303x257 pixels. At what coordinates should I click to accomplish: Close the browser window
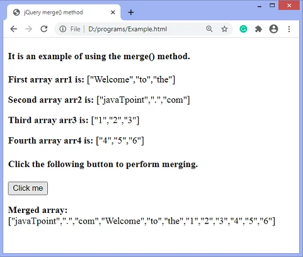[289, 6]
